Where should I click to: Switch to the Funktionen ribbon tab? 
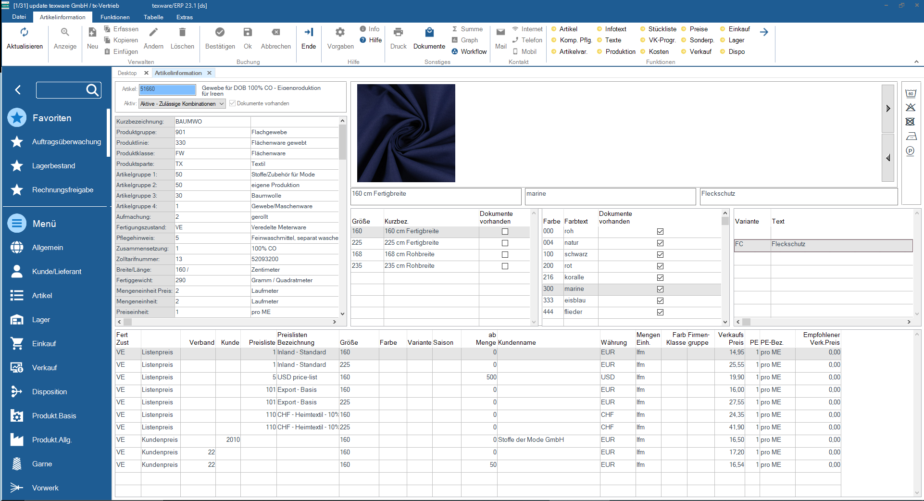[x=115, y=17]
